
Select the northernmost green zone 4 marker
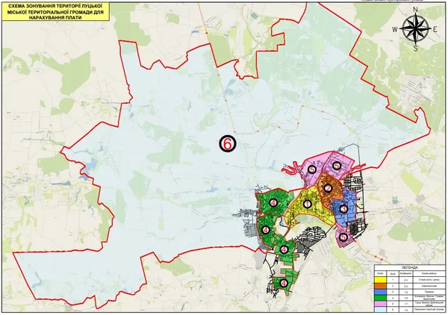(x=273, y=203)
